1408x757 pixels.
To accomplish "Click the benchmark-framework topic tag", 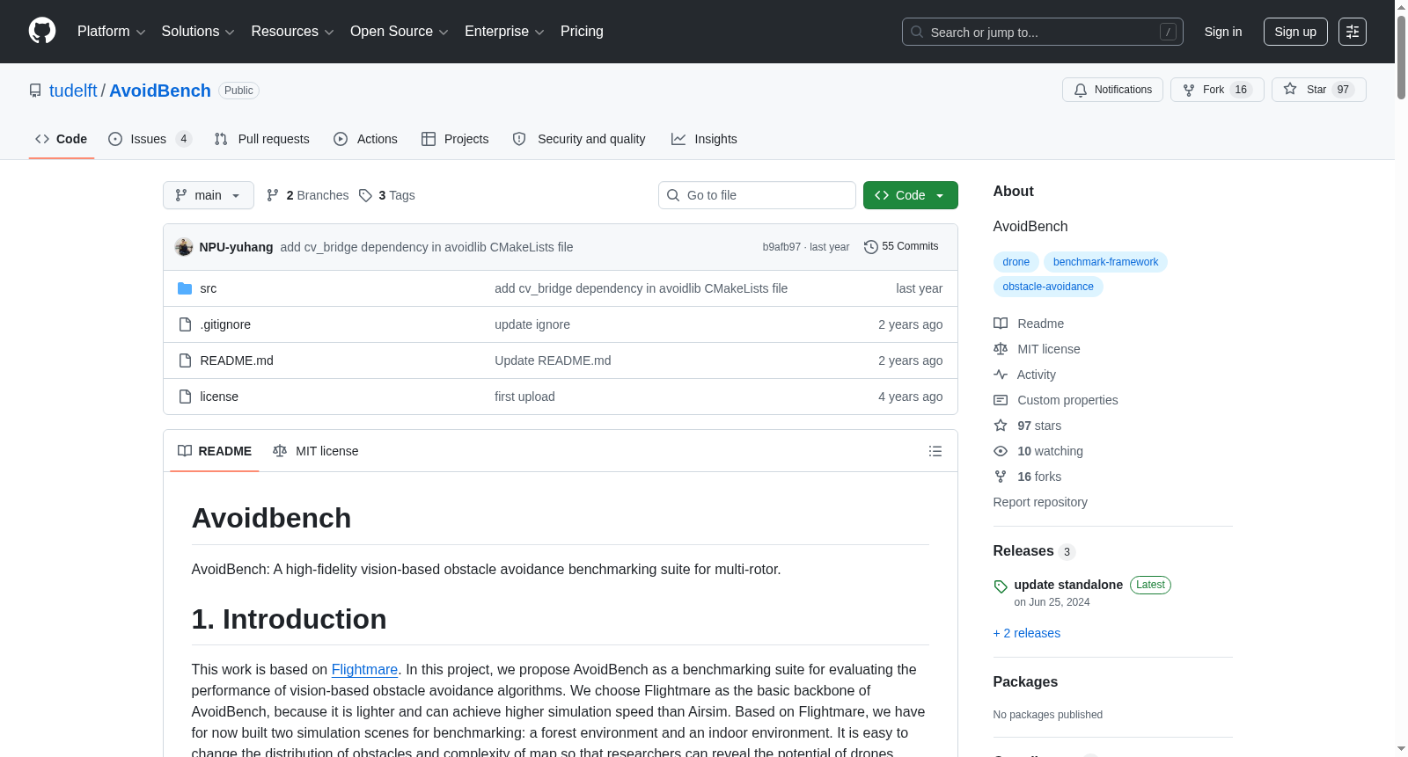I will tap(1105, 262).
